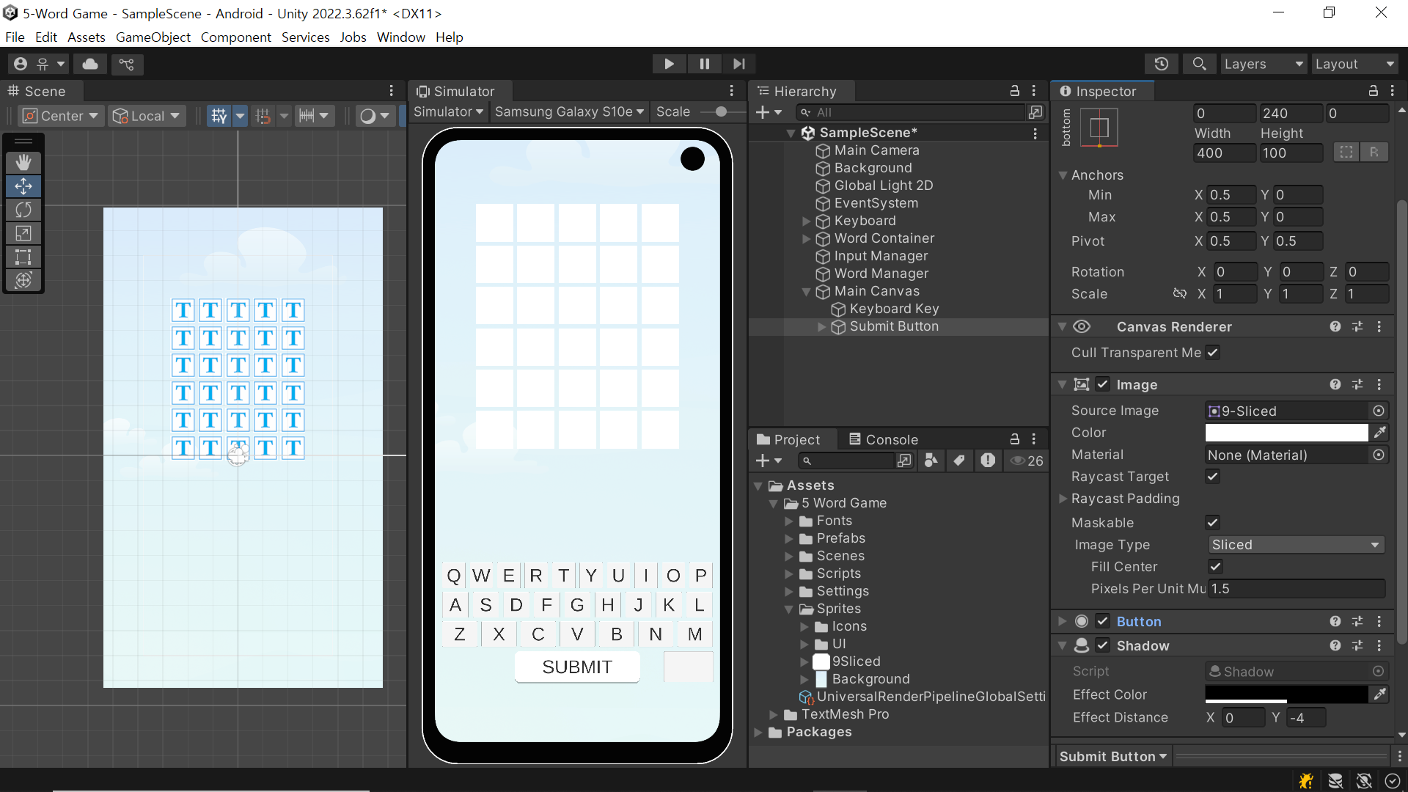
Task: Uncheck the Maskable checkbox
Action: [x=1213, y=523]
